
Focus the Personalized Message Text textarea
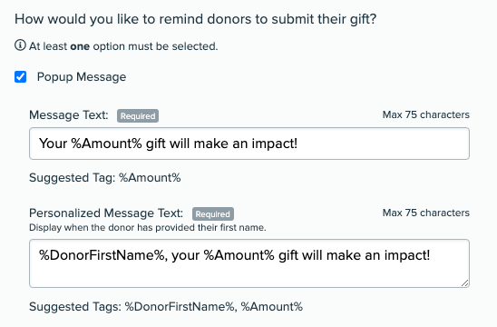pyautogui.click(x=249, y=263)
